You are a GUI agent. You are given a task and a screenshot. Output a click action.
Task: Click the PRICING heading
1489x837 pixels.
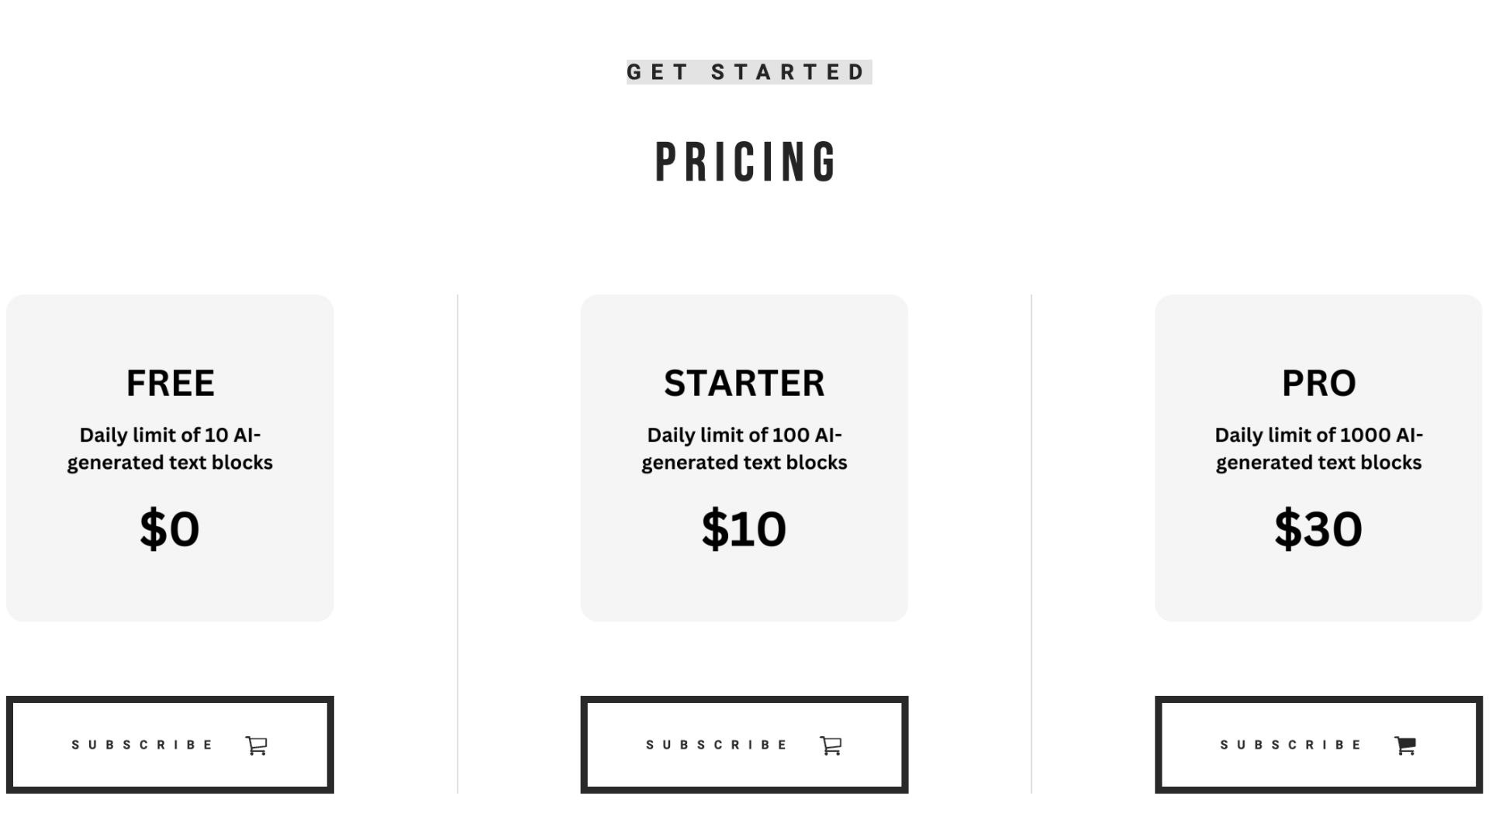pyautogui.click(x=745, y=163)
